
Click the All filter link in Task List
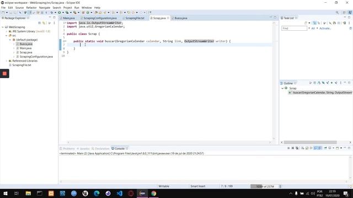click(313, 28)
